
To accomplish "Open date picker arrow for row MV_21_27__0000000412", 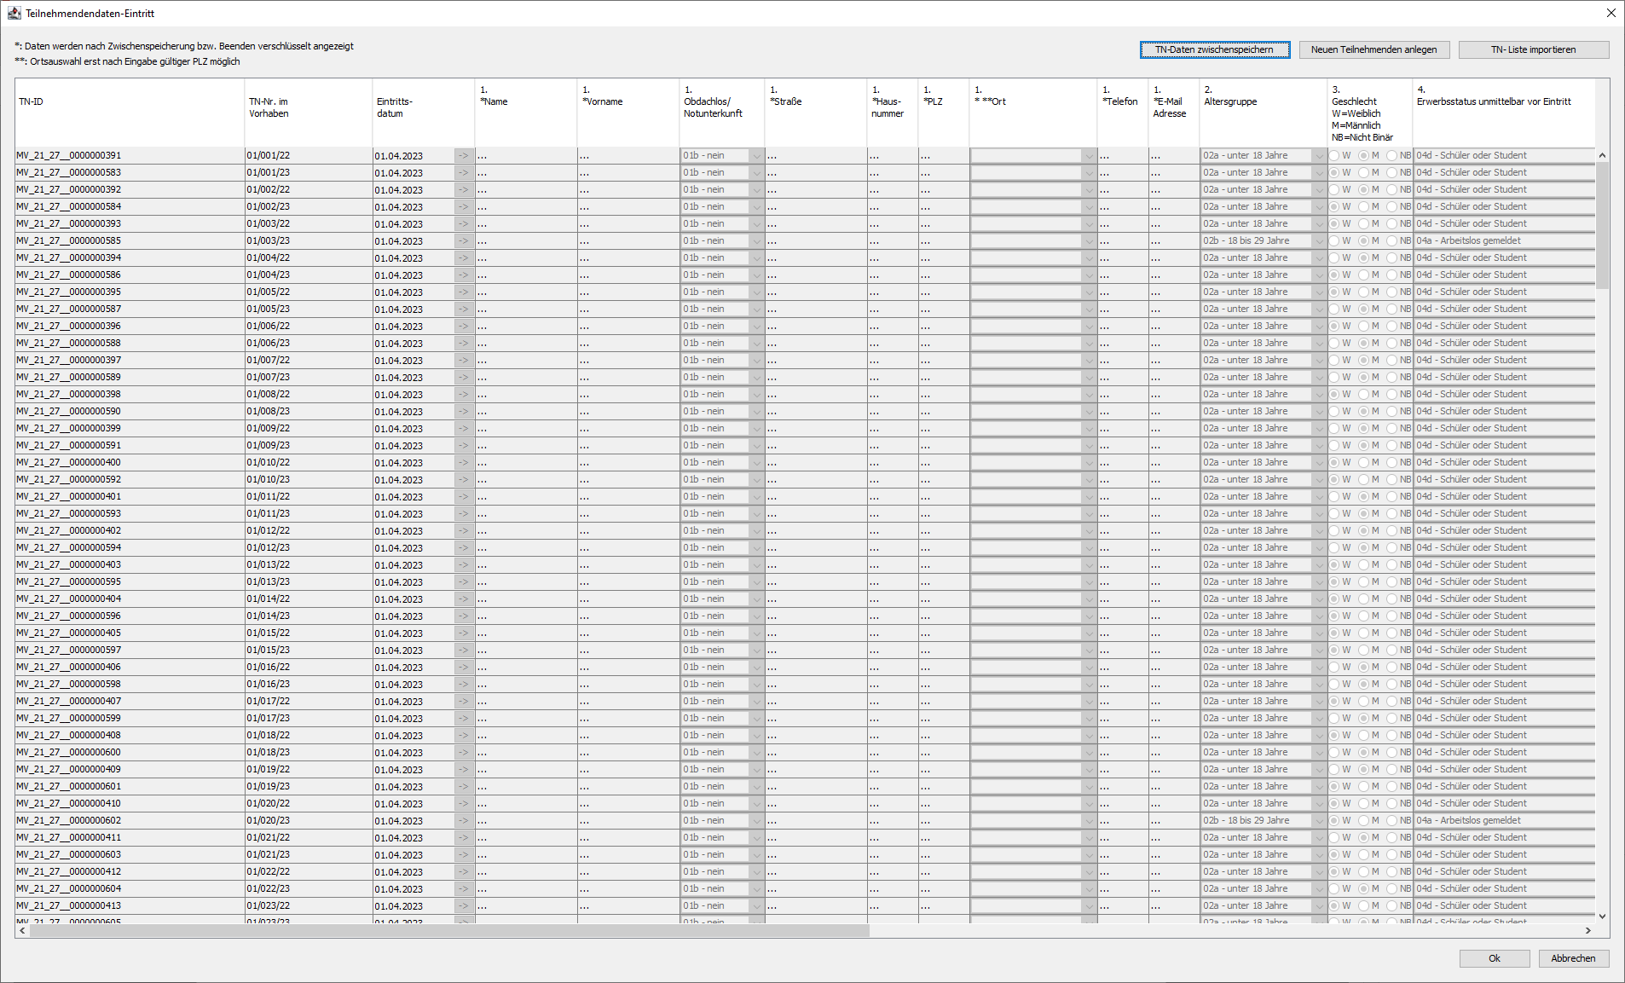I will point(464,871).
